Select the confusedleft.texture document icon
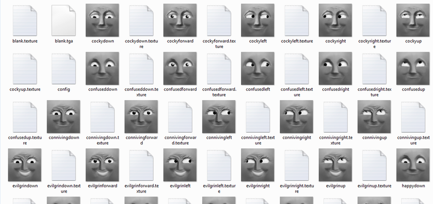Viewport: 433px width, 204px height. (297, 69)
